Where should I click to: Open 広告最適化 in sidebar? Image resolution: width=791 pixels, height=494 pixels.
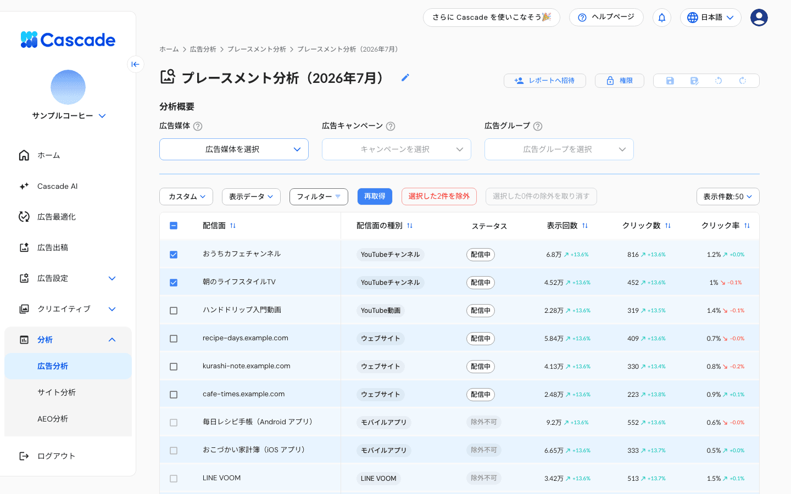pyautogui.click(x=68, y=217)
